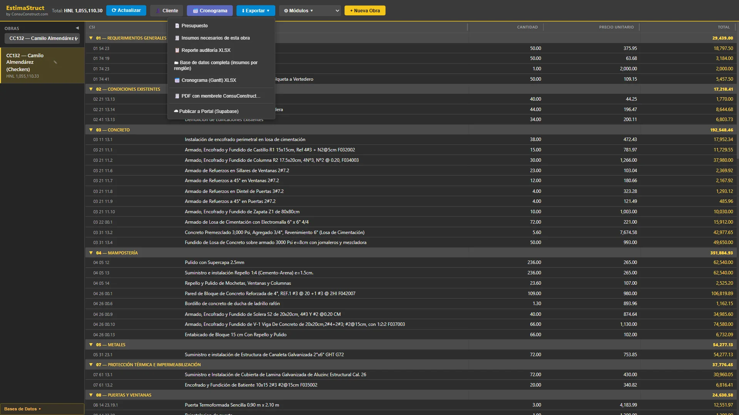Image resolution: width=739 pixels, height=415 pixels.
Task: Click the Actualizar refresh button
Action: [126, 10]
